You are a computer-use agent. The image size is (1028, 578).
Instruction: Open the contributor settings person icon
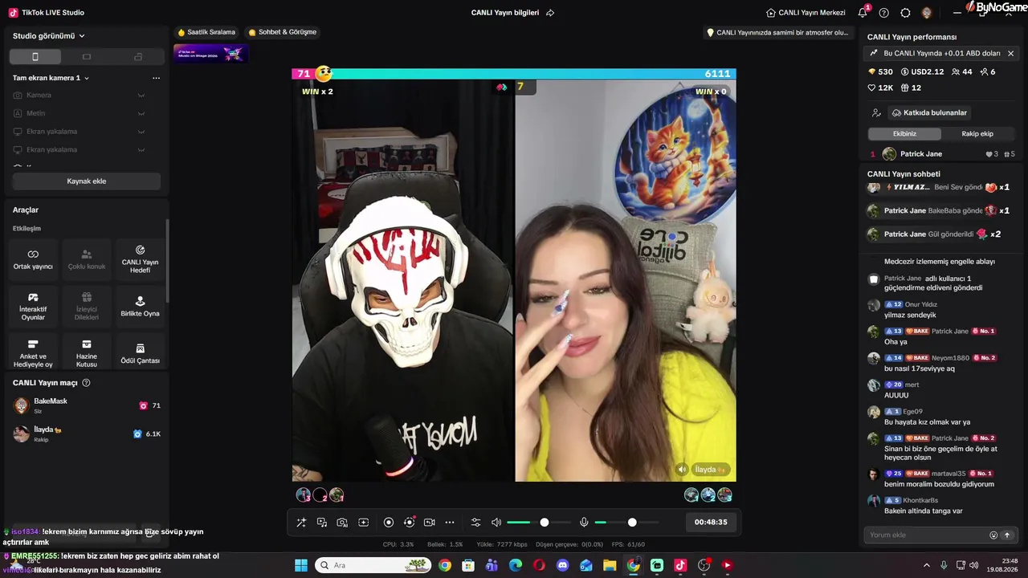coord(876,113)
